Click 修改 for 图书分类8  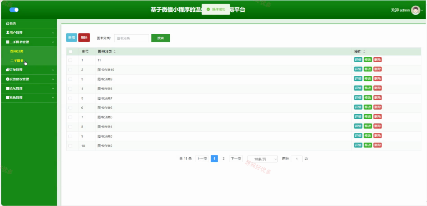[x=368, y=88]
